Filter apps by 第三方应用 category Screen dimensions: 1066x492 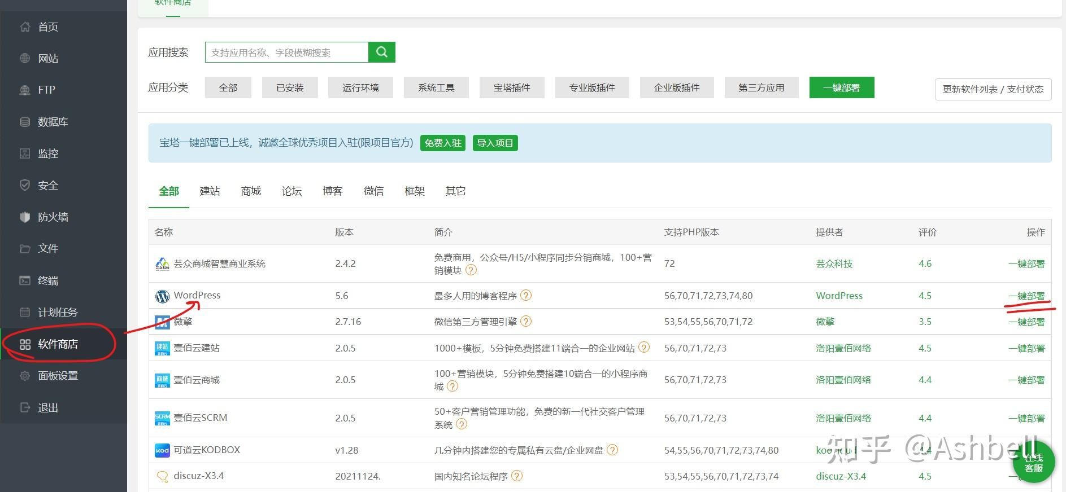(762, 87)
